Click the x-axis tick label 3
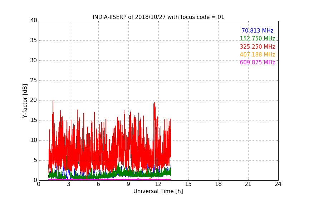Screen dimensions: 309x206 (69, 184)
